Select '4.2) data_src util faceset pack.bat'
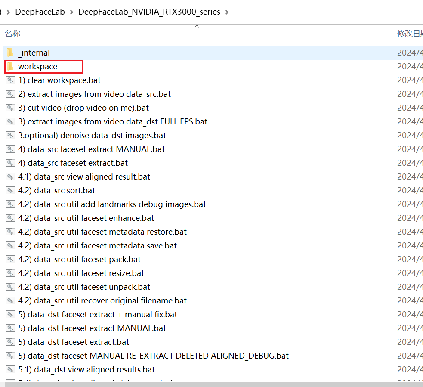 [79, 259]
